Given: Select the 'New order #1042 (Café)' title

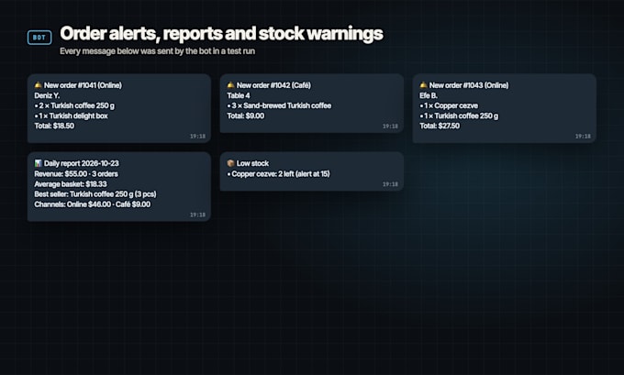Looking at the screenshot, I should click(x=273, y=85).
